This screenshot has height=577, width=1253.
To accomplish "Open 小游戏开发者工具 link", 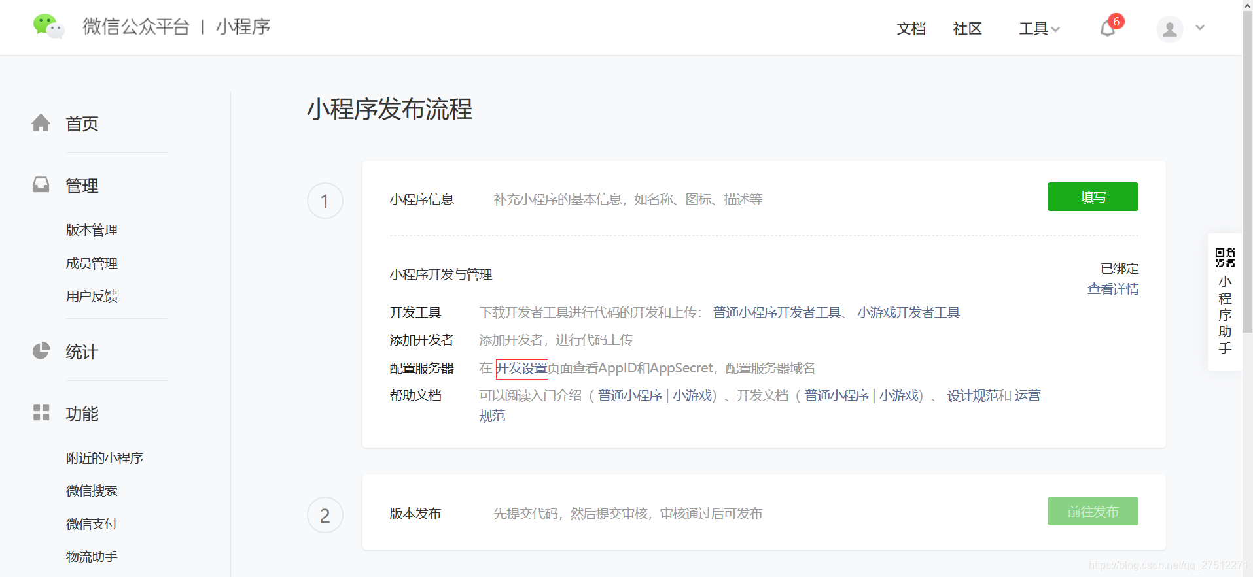I will click(909, 312).
